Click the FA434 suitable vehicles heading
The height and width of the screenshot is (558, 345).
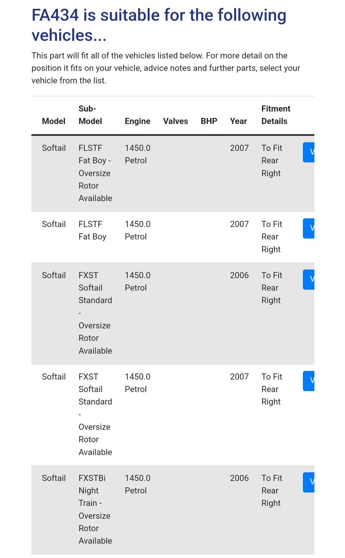tap(159, 25)
